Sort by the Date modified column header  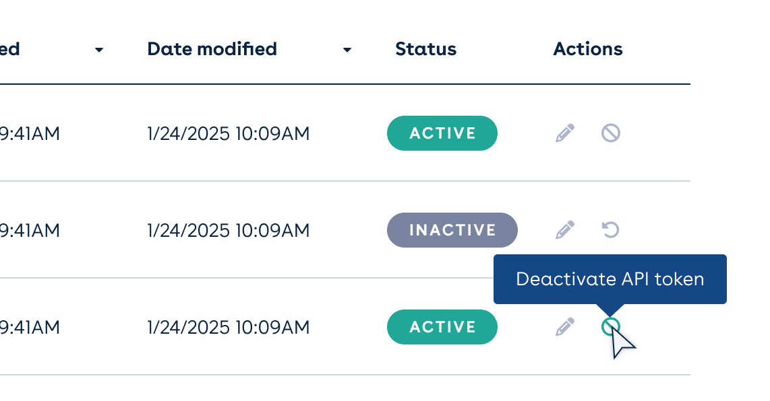(212, 49)
